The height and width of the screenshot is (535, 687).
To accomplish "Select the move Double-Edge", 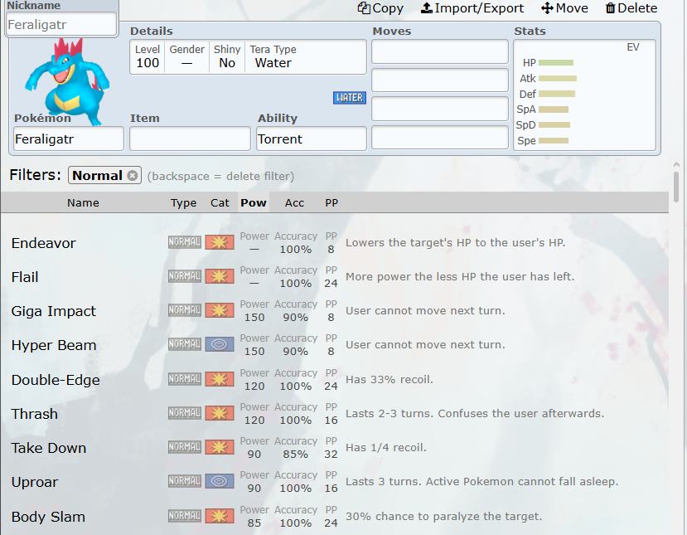I will [334, 379].
